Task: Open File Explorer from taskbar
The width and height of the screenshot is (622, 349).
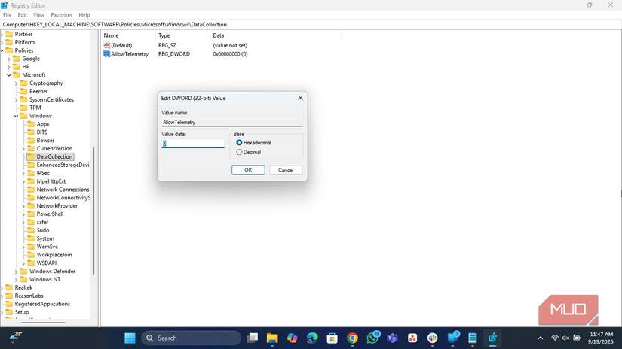Action: pos(272,338)
